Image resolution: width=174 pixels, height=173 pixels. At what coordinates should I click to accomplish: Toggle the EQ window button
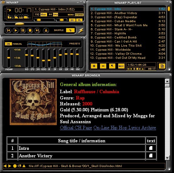click(72, 20)
